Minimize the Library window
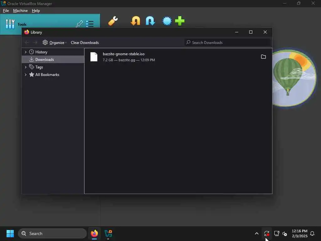 [237, 32]
